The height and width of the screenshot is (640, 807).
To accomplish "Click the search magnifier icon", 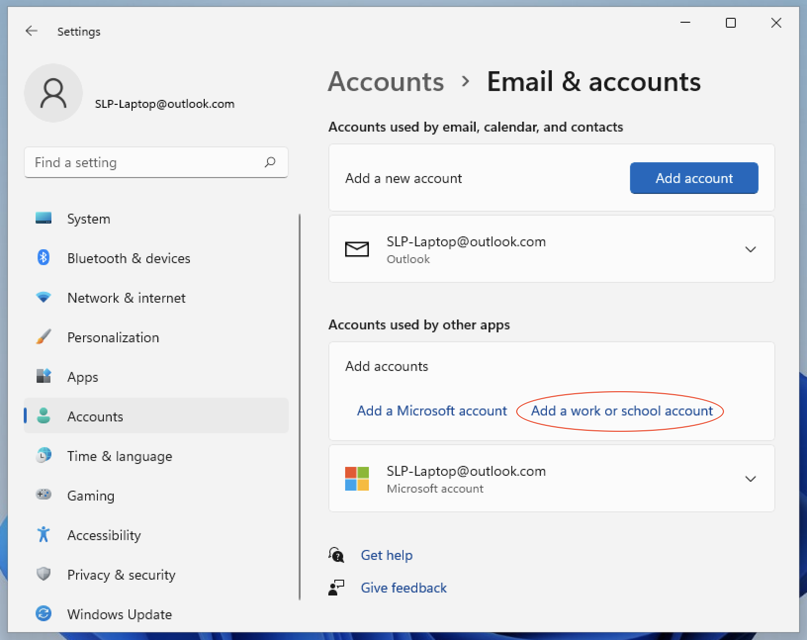I will coord(270,162).
